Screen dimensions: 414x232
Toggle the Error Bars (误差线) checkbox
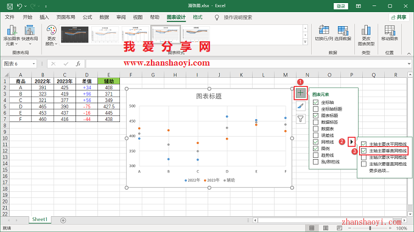pos(315,135)
